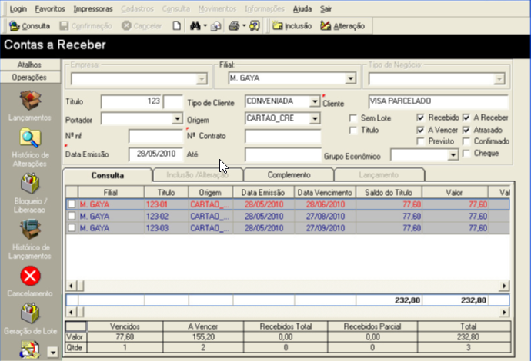Click the Saldo do Título column header
Image resolution: width=531 pixels, height=361 pixels.
point(389,192)
